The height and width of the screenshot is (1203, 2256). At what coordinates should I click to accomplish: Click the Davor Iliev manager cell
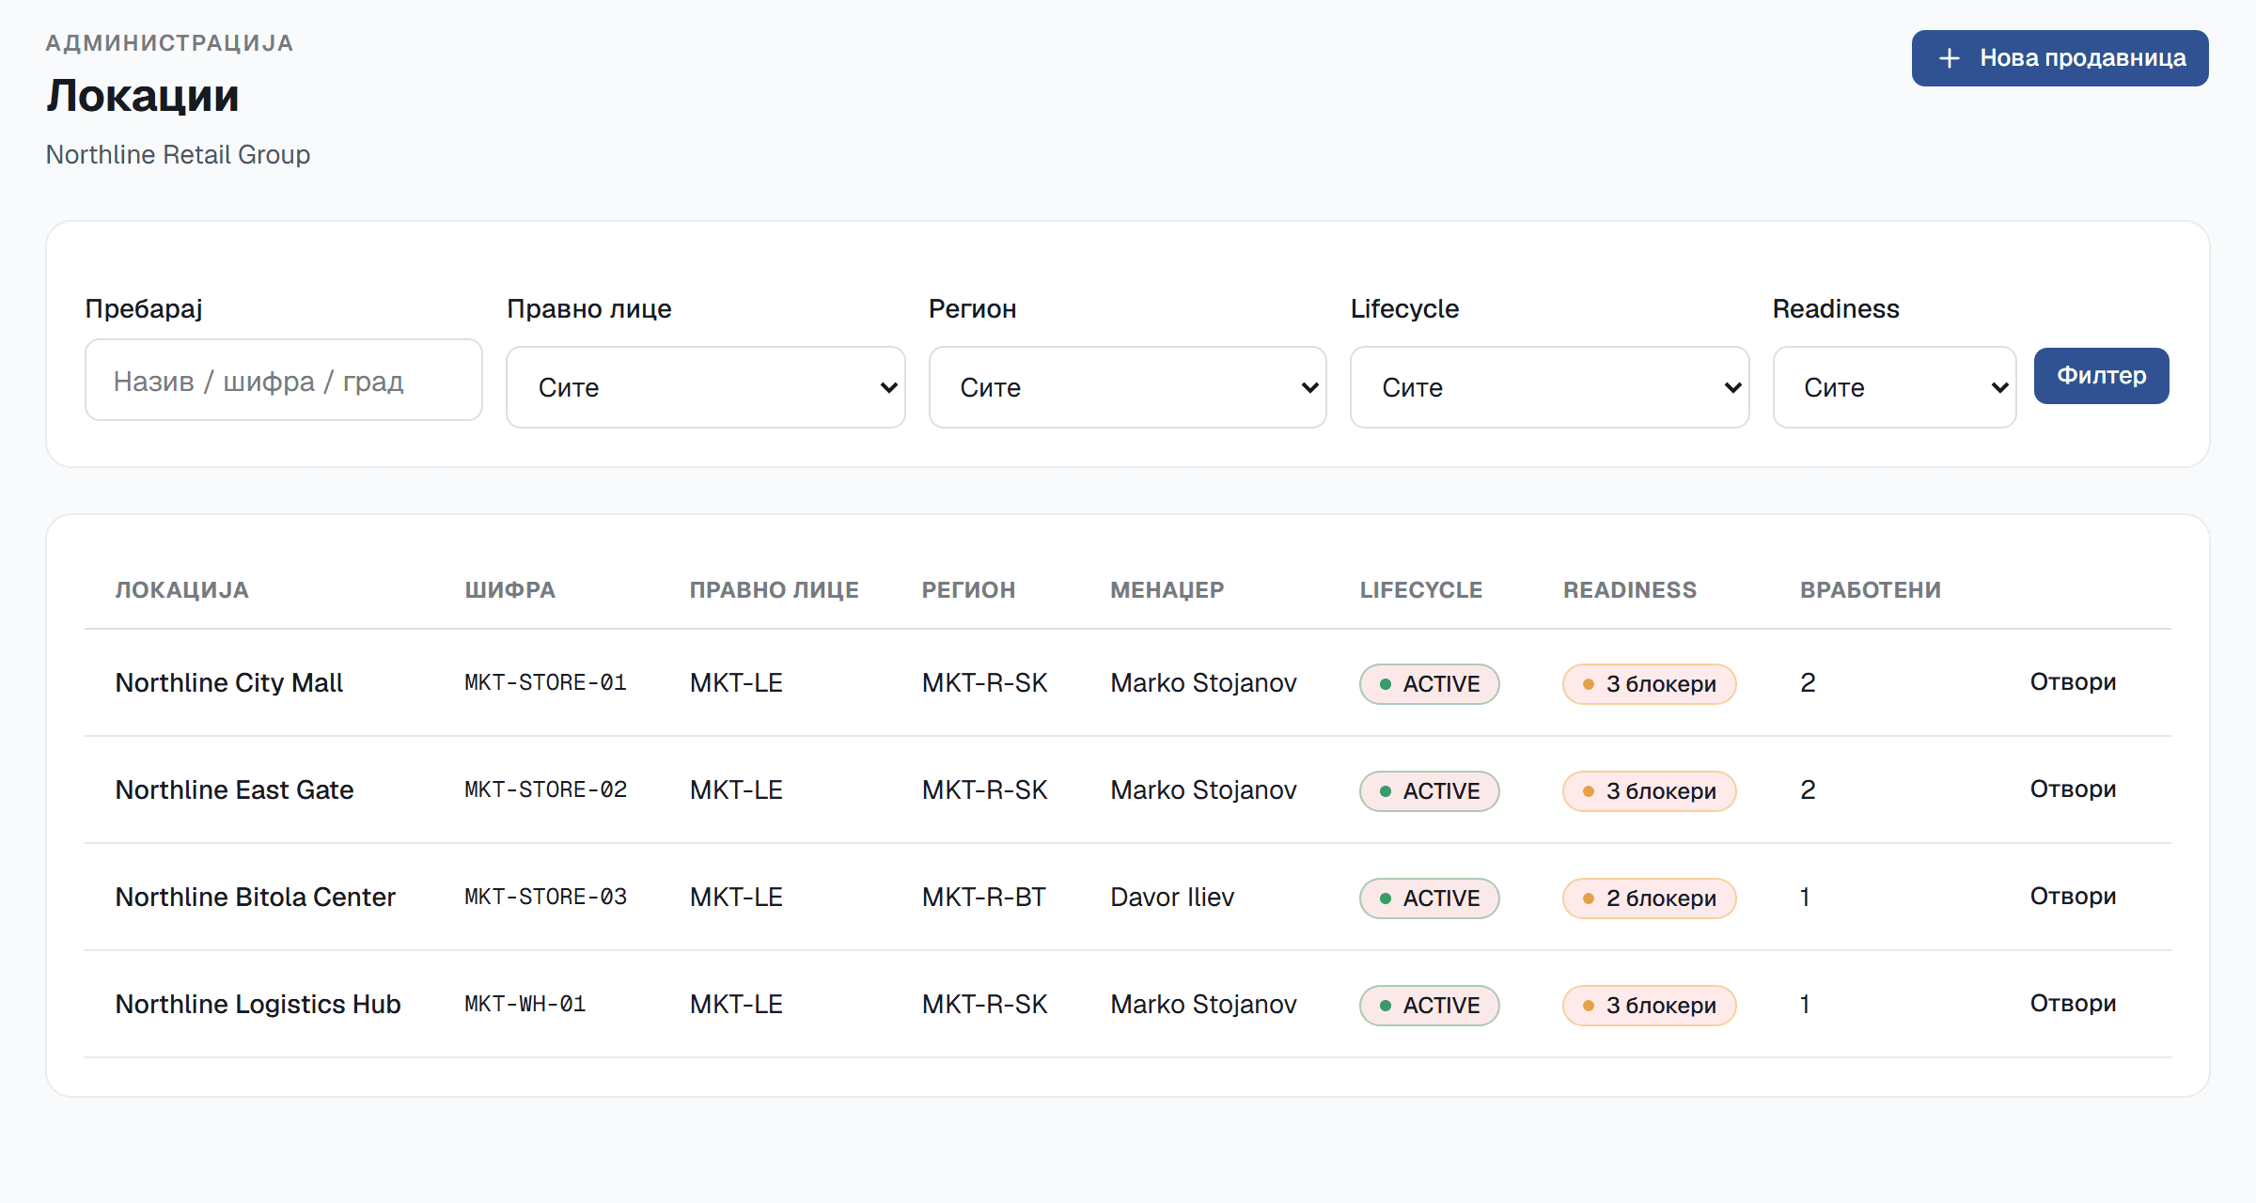pyautogui.click(x=1172, y=897)
